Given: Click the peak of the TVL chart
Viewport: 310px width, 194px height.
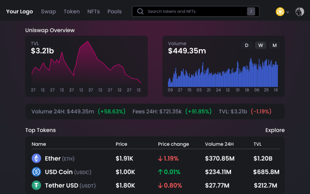Looking at the screenshot, I should 87,42.
